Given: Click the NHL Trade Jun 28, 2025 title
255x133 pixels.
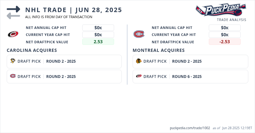Looking at the screenshot, I should tap(74, 10).
